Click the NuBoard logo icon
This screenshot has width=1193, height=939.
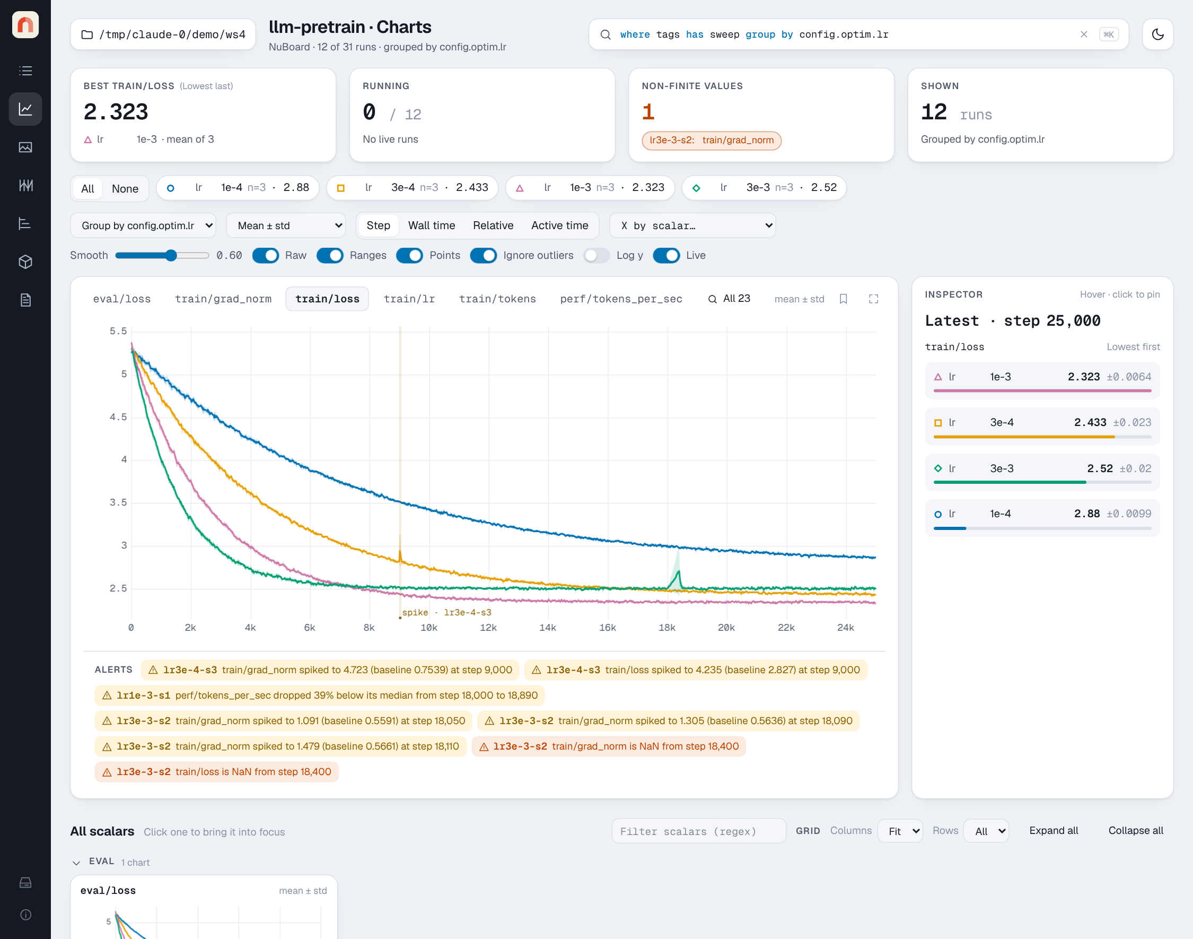click(x=25, y=25)
